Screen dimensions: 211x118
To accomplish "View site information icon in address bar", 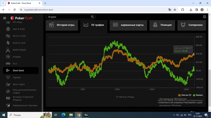I will click(21, 10).
